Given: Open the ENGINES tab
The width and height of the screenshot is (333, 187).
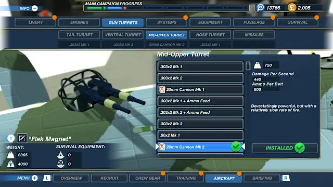Looking at the screenshot, I should pos(79,22).
